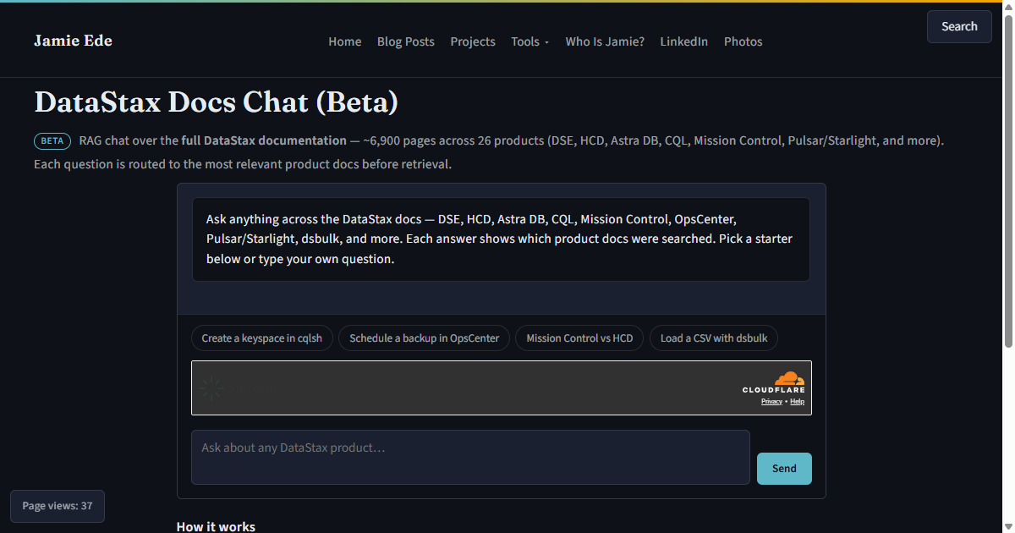The width and height of the screenshot is (1015, 533).
Task: Choose the 'Schedule a backup in OpsCenter' starter
Action: tap(425, 338)
